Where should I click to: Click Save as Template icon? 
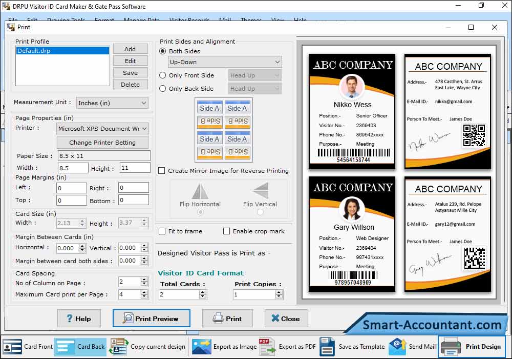coord(327,347)
